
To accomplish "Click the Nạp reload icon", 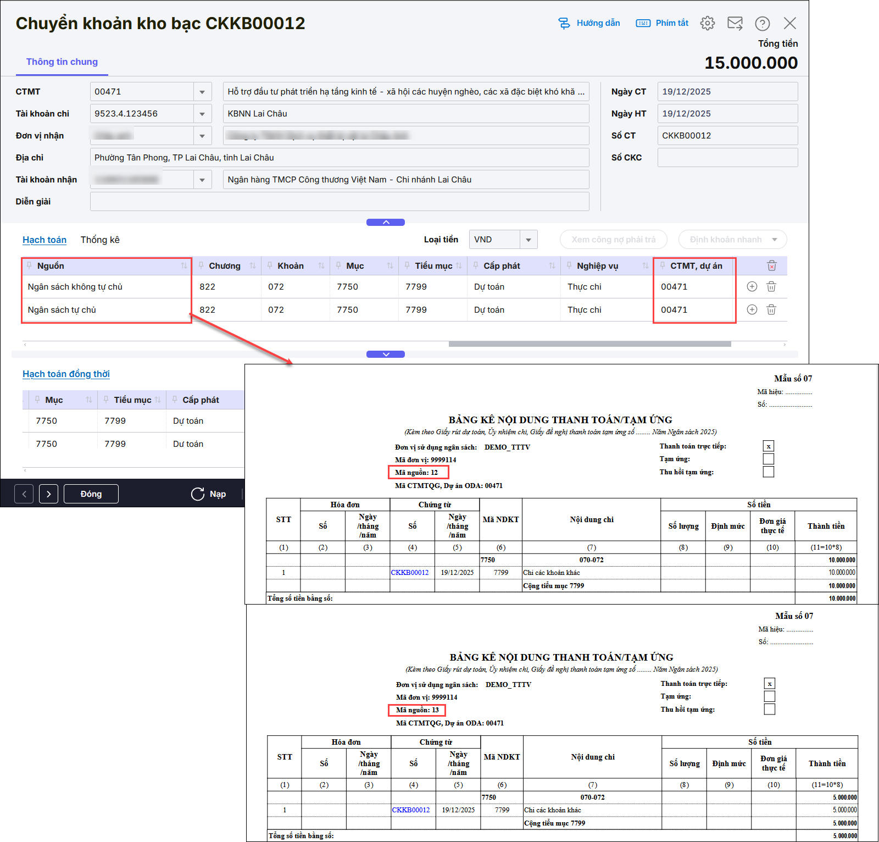I will (198, 494).
